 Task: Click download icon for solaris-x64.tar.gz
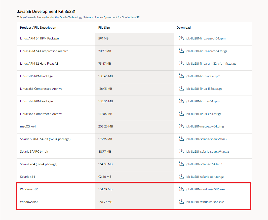pyautogui.click(x=181, y=176)
